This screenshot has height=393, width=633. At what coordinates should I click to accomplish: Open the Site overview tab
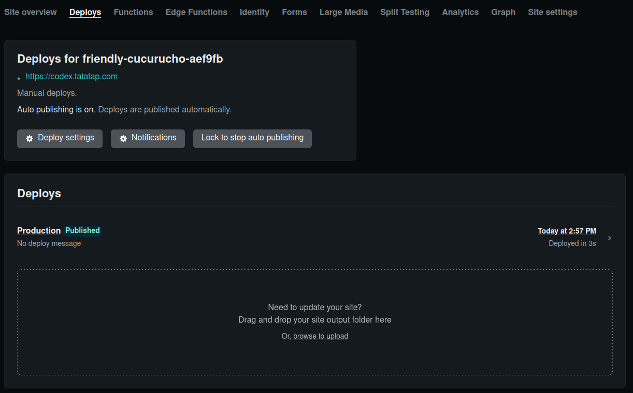pos(31,12)
